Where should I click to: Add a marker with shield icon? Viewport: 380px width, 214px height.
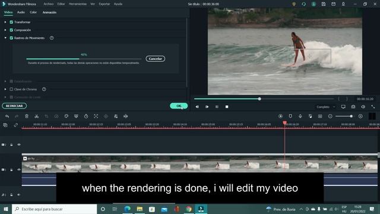(x=290, y=117)
